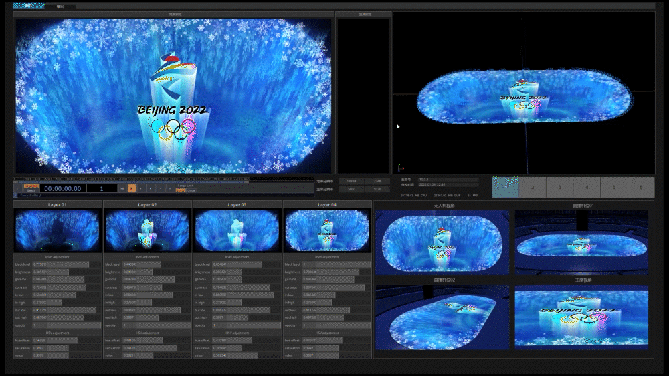The width and height of the screenshot is (669, 376).
Task: Click the 00:00:00.00 timecode field
Action: (x=63, y=188)
